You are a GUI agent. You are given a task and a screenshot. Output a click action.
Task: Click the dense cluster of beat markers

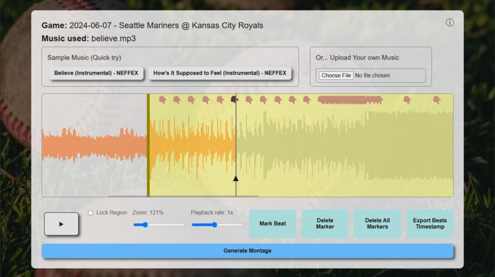tap(350, 100)
